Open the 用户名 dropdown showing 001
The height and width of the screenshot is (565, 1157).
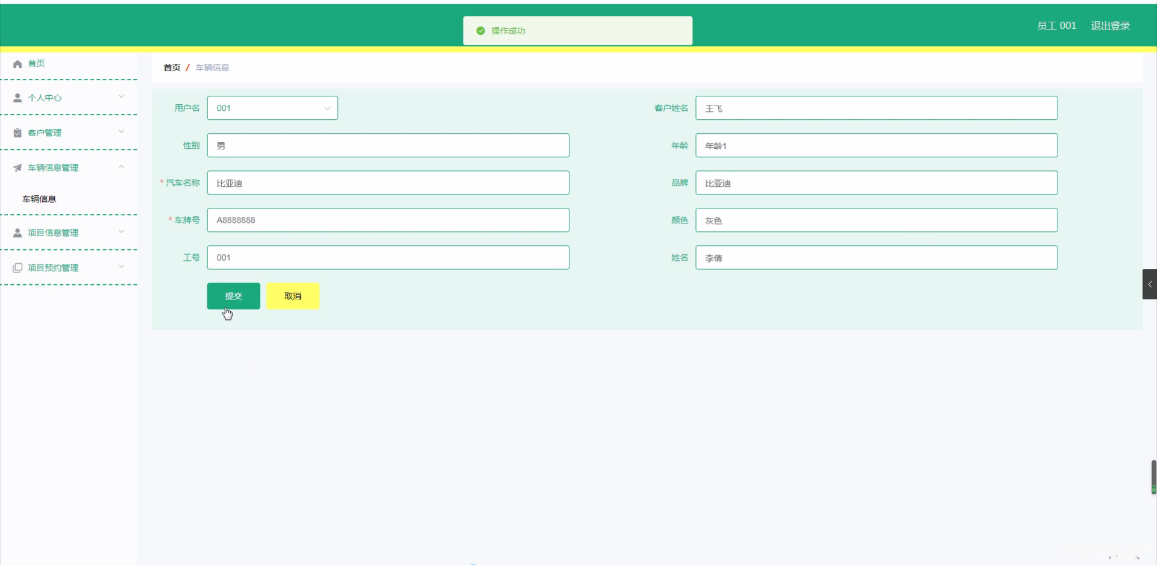pyautogui.click(x=272, y=108)
